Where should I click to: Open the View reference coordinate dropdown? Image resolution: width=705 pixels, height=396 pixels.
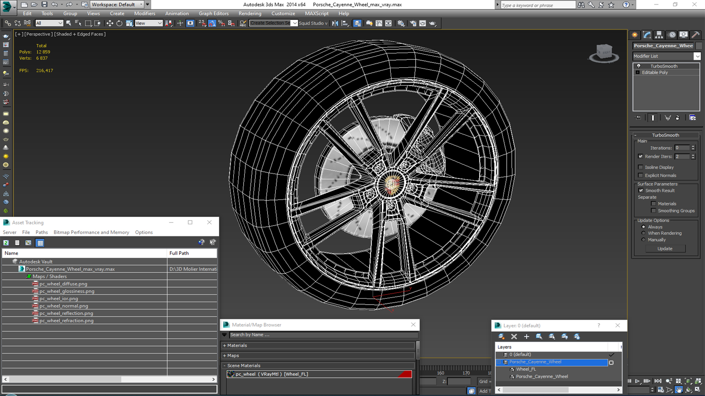(x=149, y=23)
